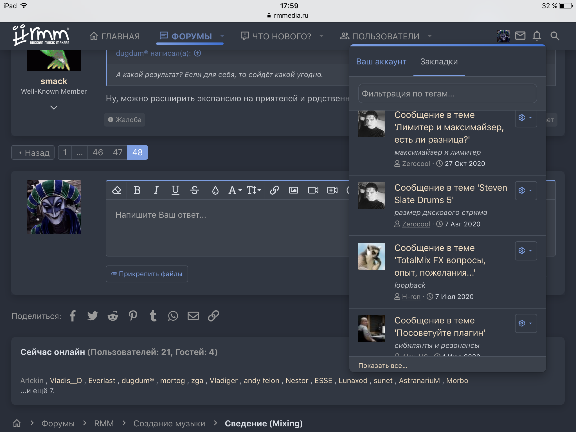576x432 pixels.
Task: Open private messages envelope icon
Action: [520, 36]
